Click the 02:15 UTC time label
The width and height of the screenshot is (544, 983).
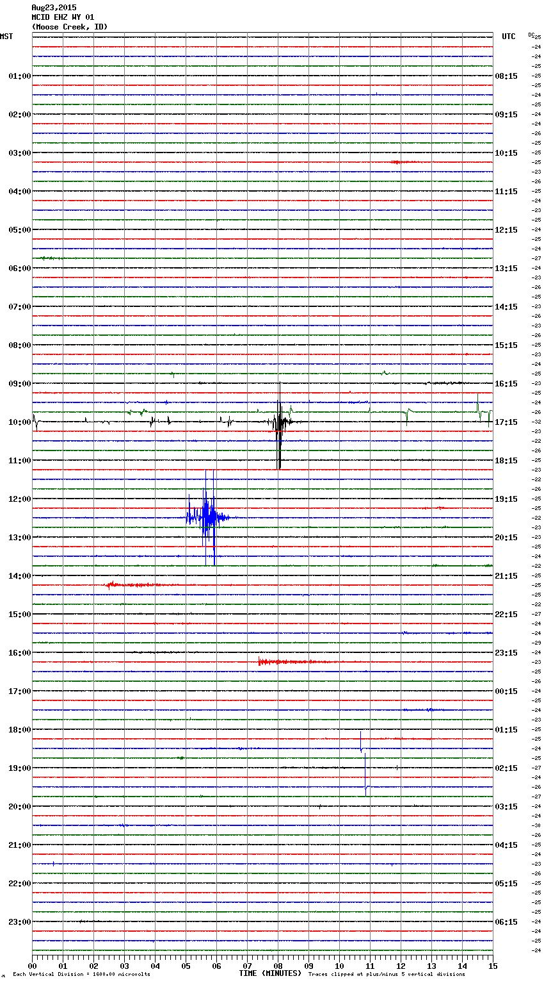(506, 768)
